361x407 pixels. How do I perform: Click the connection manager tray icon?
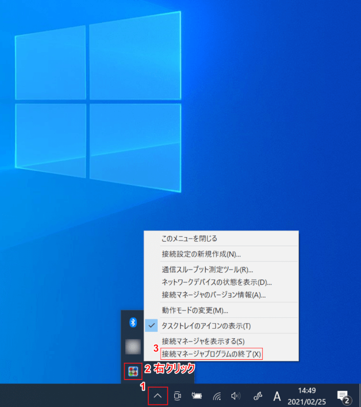pos(133,371)
